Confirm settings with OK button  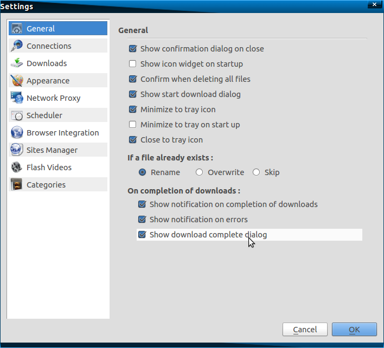point(354,330)
